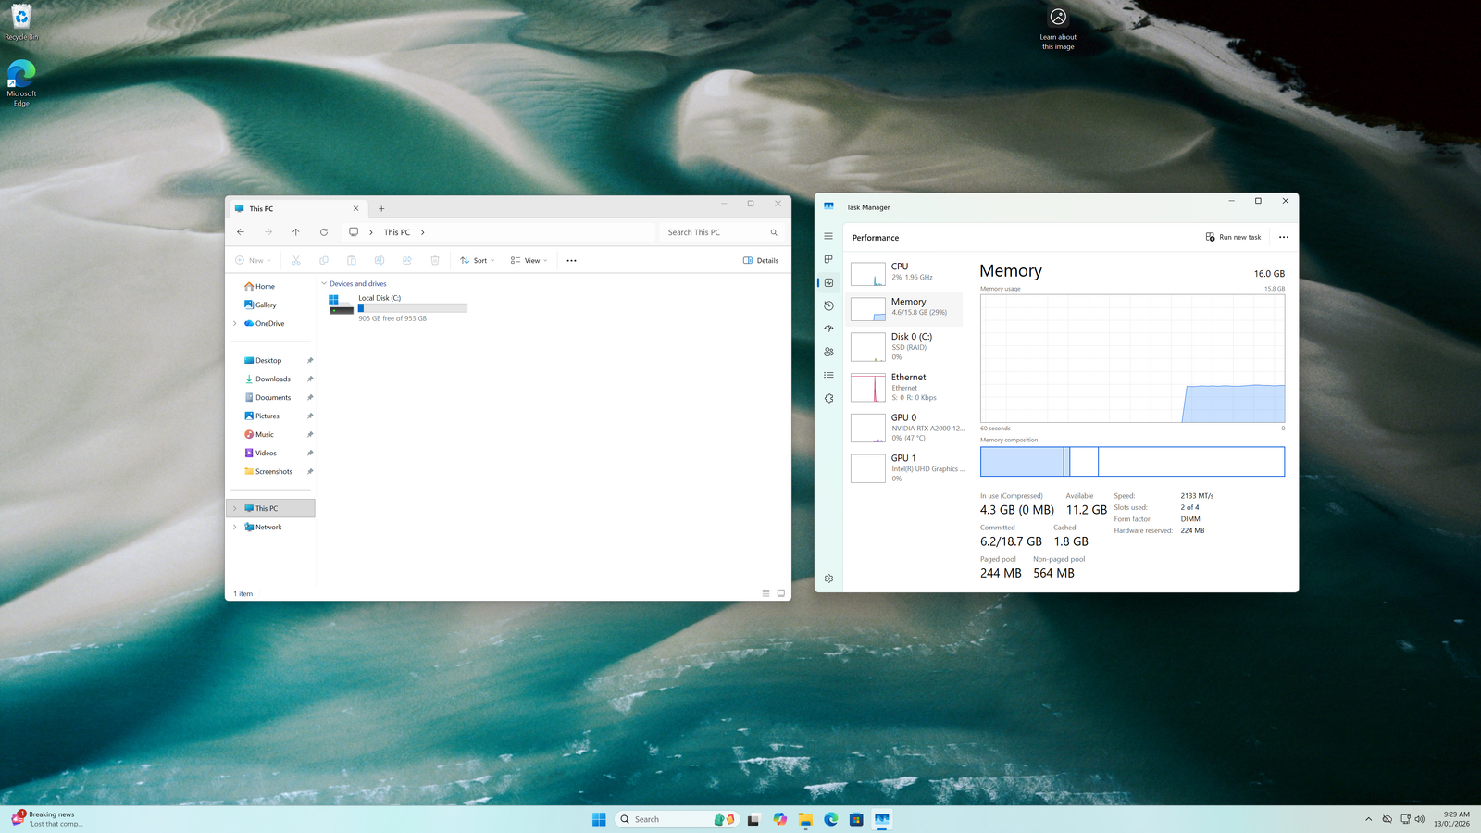Click Run new task button
Image resolution: width=1481 pixels, height=833 pixels.
(1233, 237)
